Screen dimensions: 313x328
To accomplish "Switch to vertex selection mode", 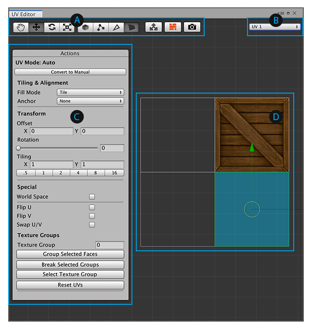I will [x=101, y=27].
